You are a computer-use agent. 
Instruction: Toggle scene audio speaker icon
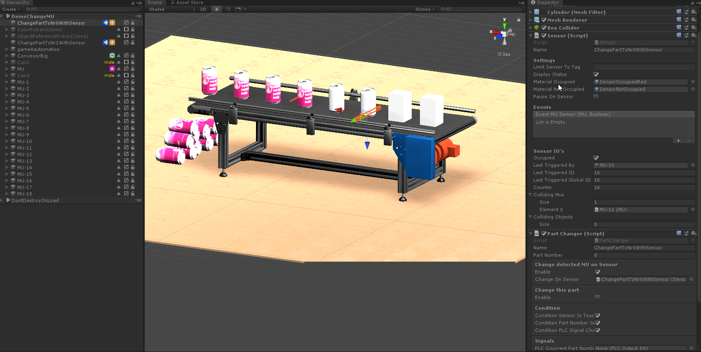(227, 9)
